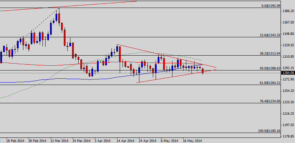Click the 3 Apr 2014 date label

(x=102, y=141)
